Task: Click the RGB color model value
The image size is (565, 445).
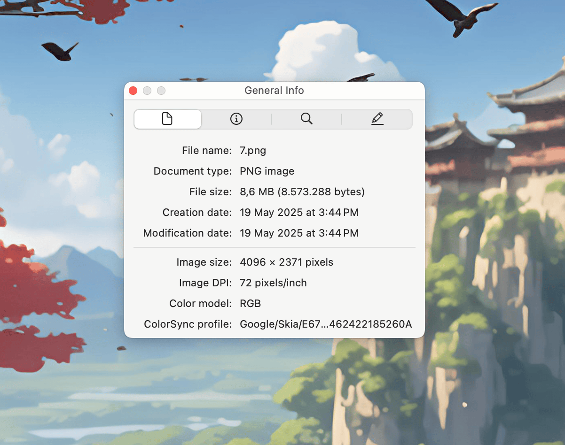Action: pos(250,304)
